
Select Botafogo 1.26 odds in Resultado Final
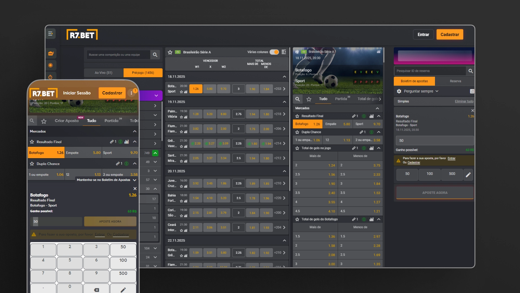pos(307,124)
